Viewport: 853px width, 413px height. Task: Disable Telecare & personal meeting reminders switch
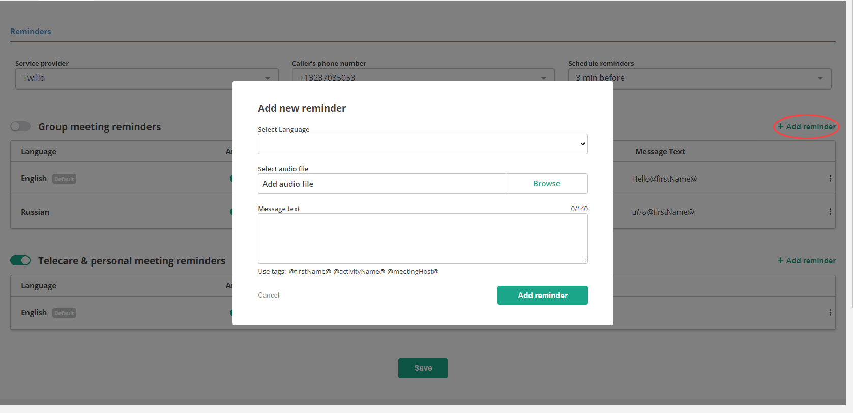(x=20, y=260)
